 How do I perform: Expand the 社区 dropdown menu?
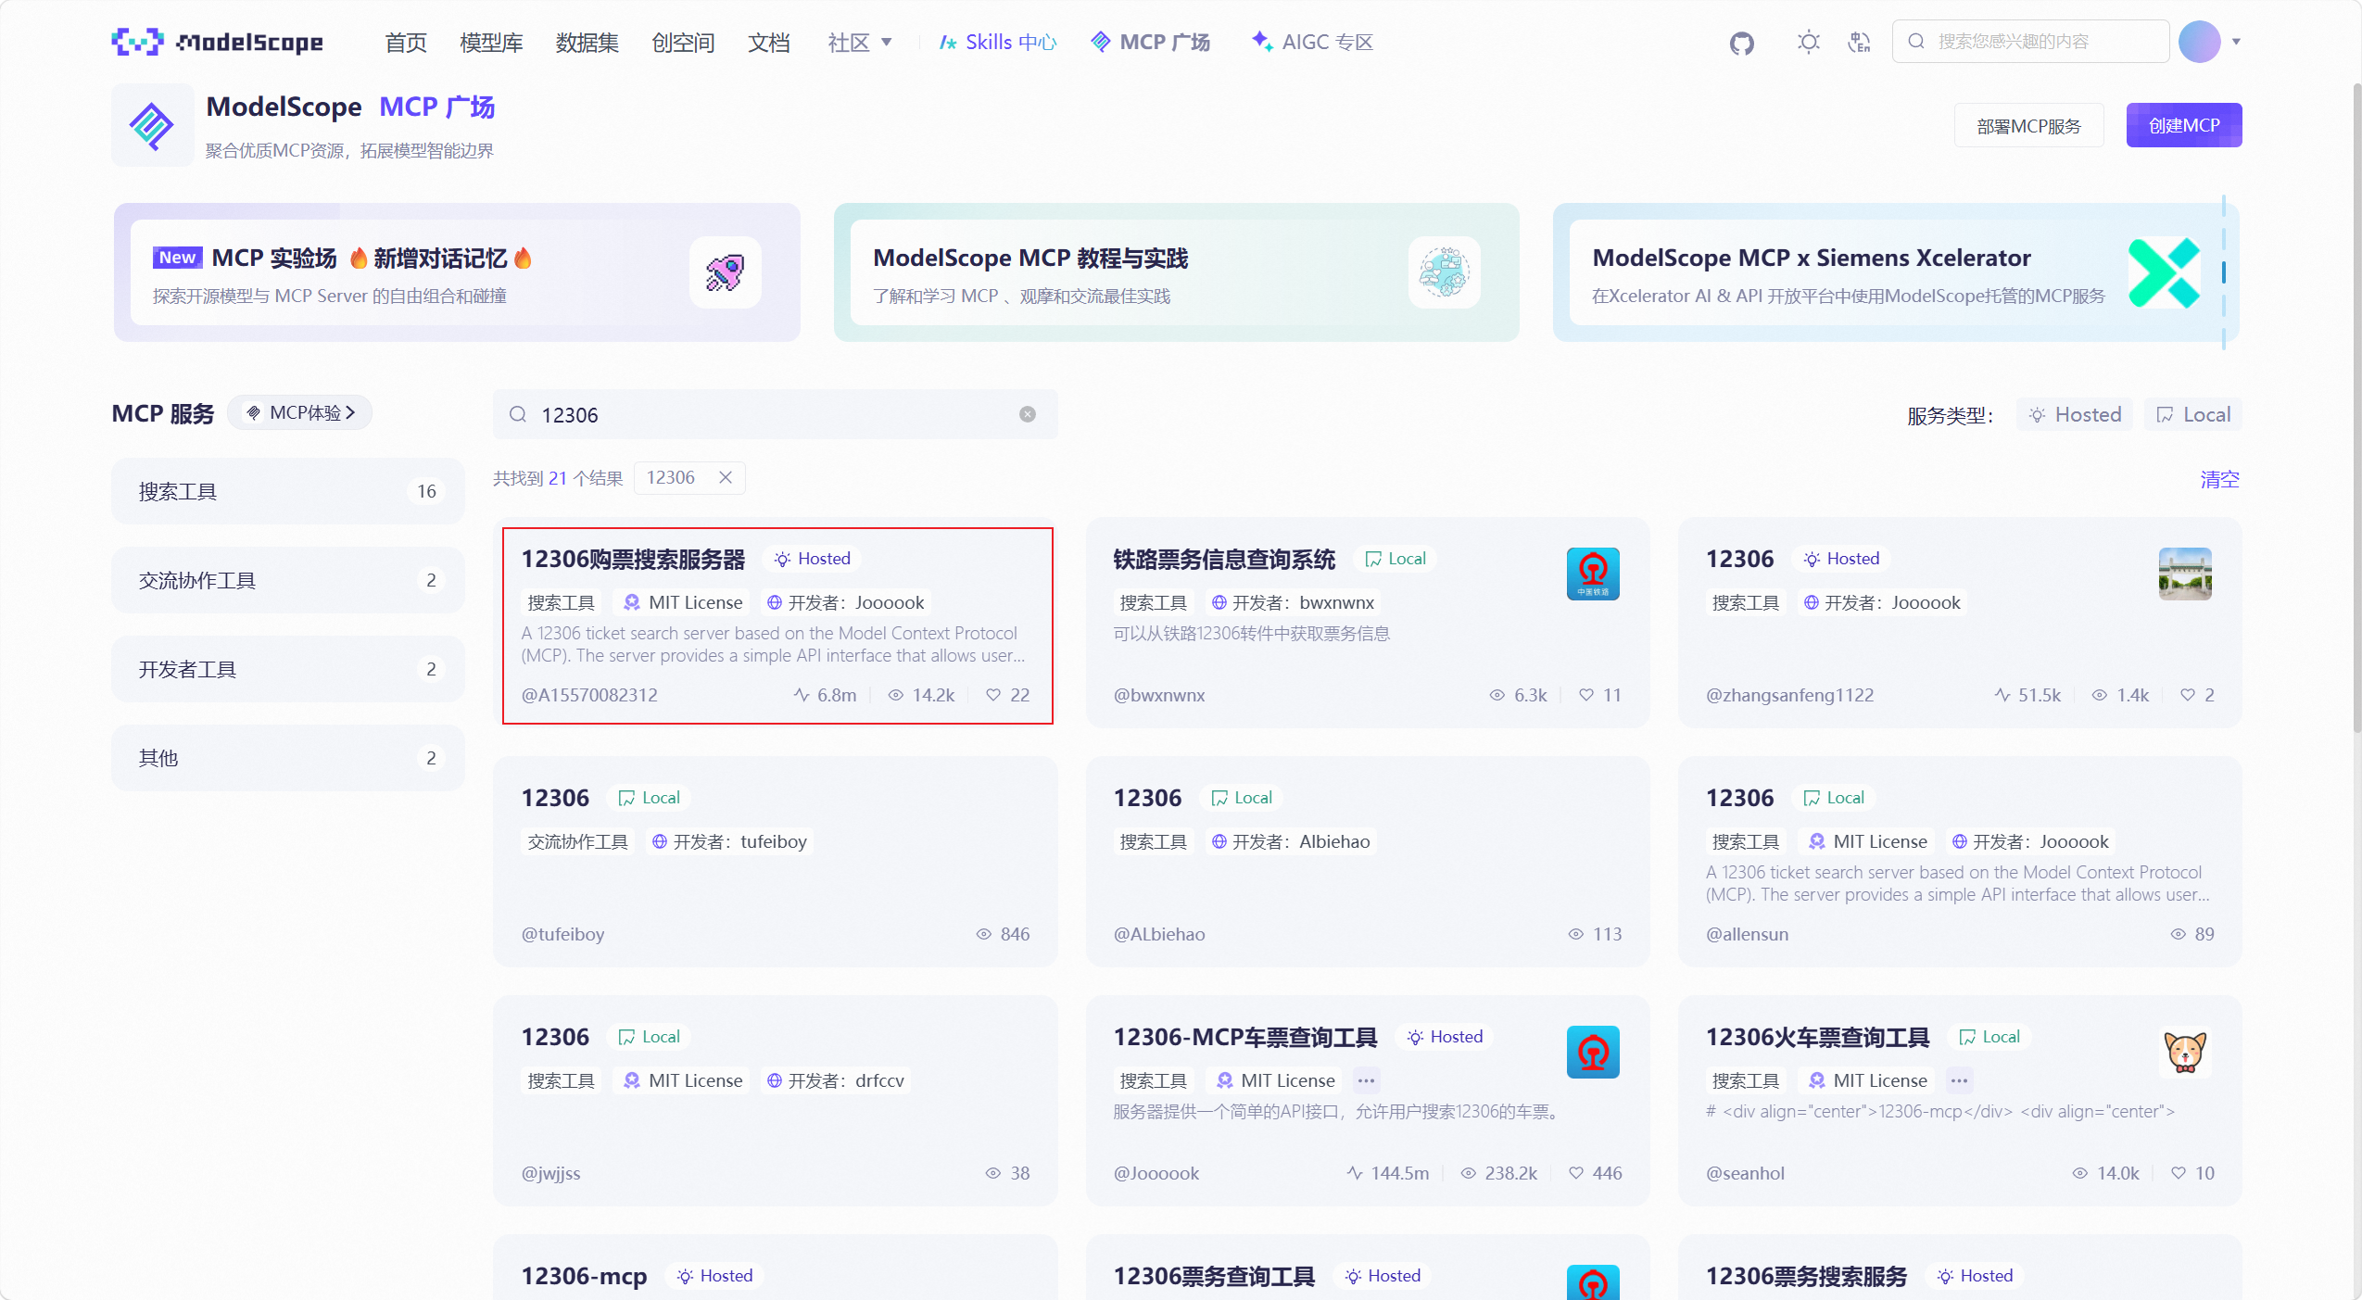point(860,42)
